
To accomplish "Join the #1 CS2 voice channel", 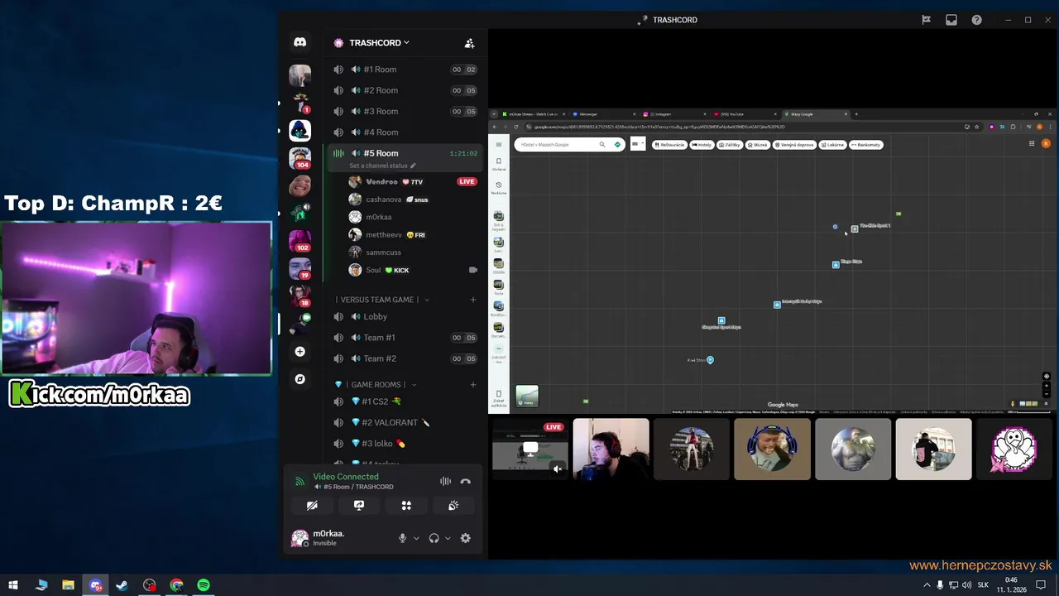I will (405, 401).
